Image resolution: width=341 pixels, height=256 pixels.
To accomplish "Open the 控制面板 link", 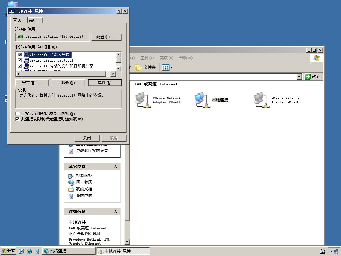I will click(84, 175).
